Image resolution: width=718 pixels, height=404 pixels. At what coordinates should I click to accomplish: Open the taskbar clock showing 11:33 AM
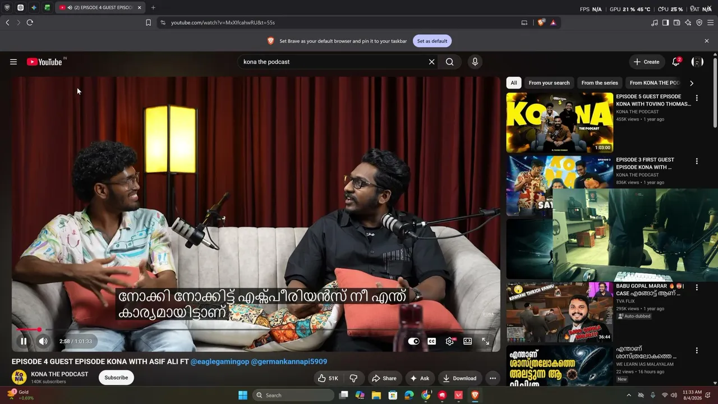(692, 395)
